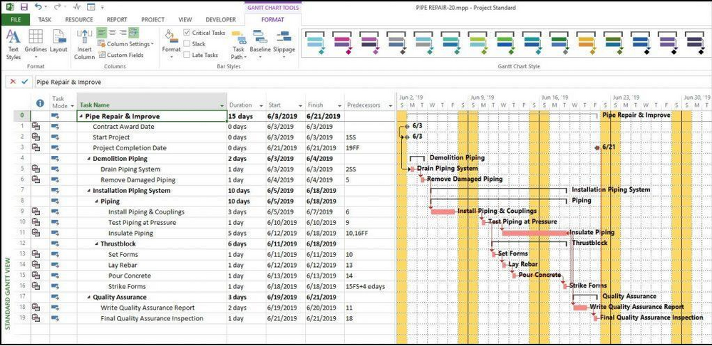
Task: Collapse the Demolition Piping summary task
Action: [88, 158]
